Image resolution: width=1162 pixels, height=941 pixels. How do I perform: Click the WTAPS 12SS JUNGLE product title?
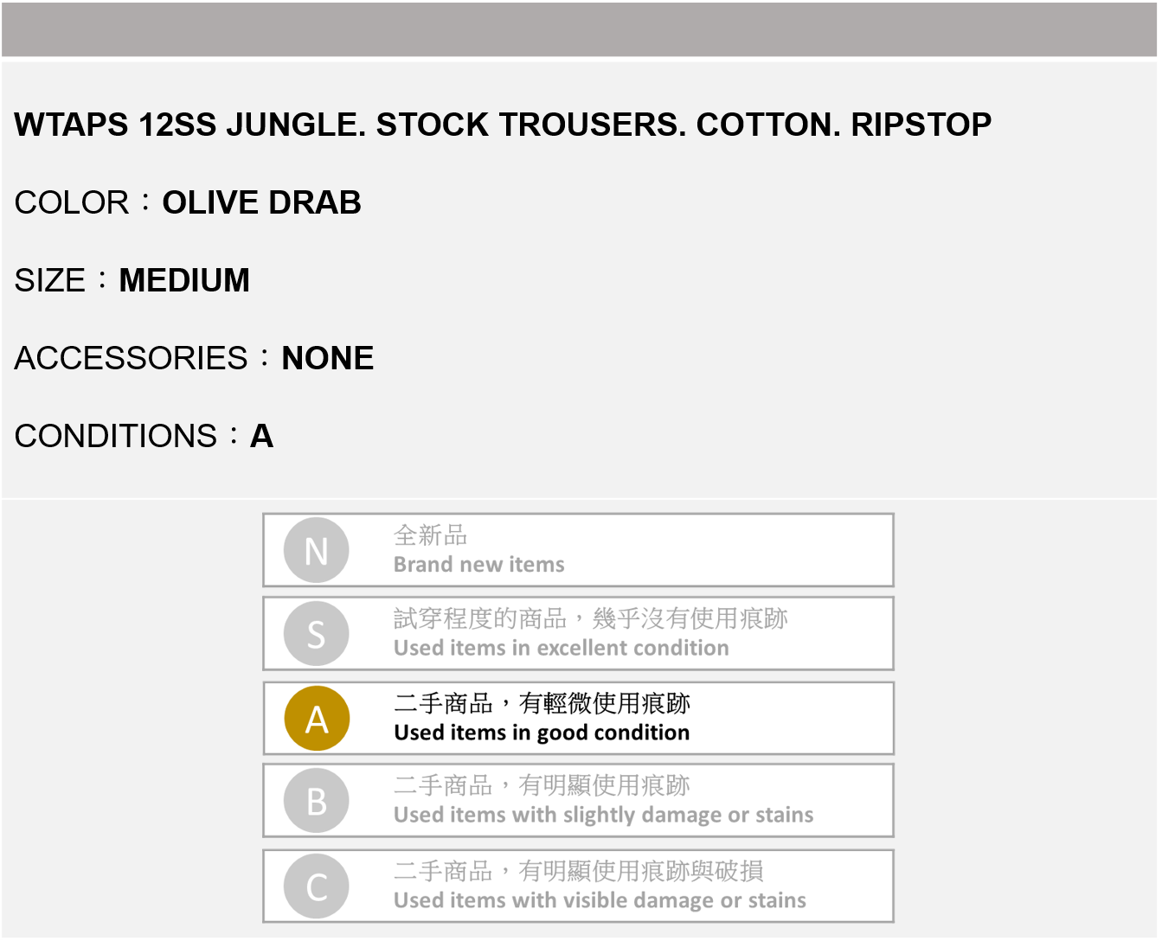(503, 125)
